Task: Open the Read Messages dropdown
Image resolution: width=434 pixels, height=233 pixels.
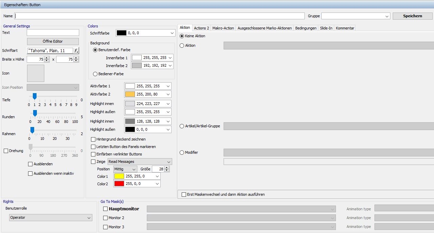Action: pos(140,162)
